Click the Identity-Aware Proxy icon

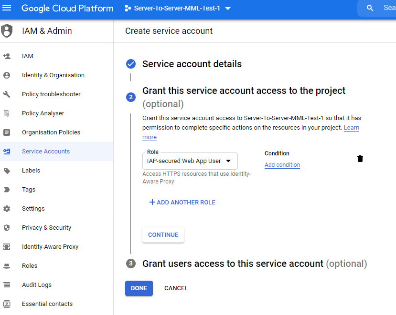pyautogui.click(x=7, y=247)
